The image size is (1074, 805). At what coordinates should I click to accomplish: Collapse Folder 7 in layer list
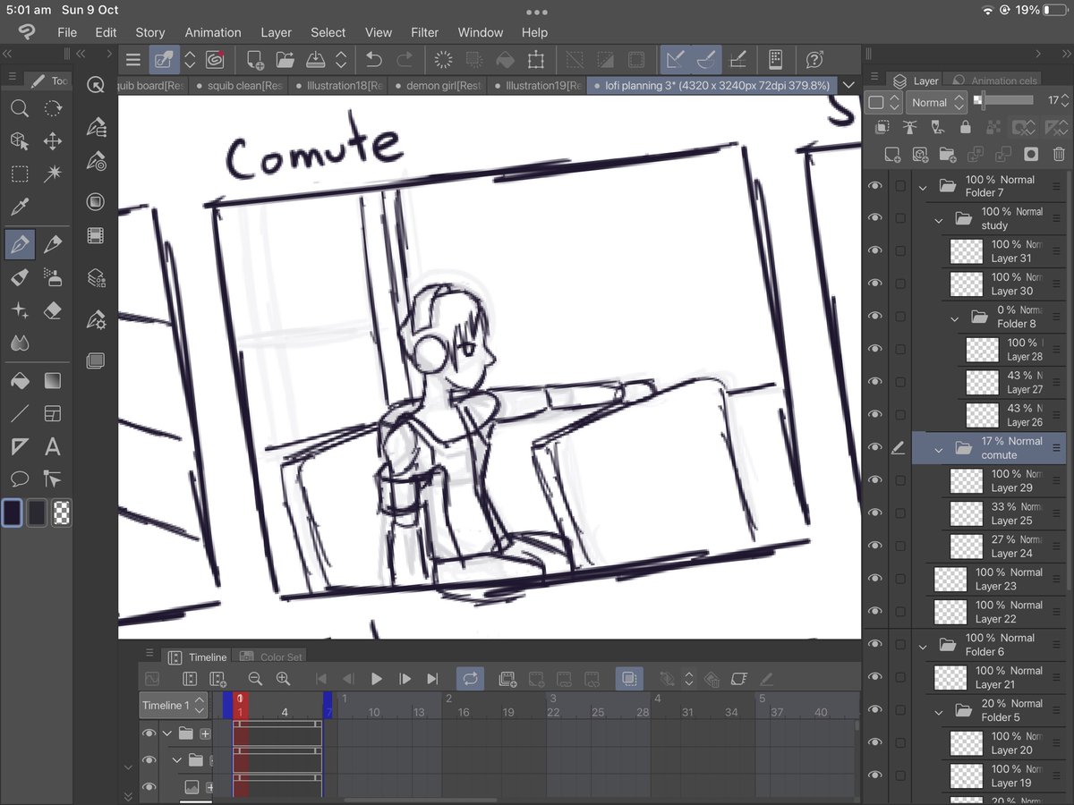(x=923, y=186)
